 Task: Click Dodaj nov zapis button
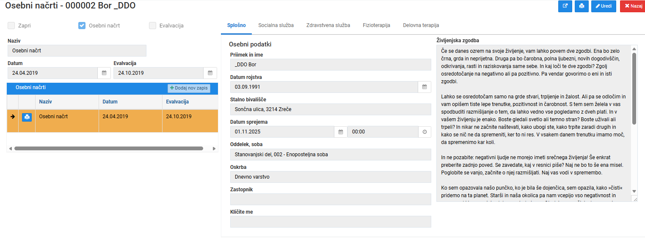pos(189,88)
